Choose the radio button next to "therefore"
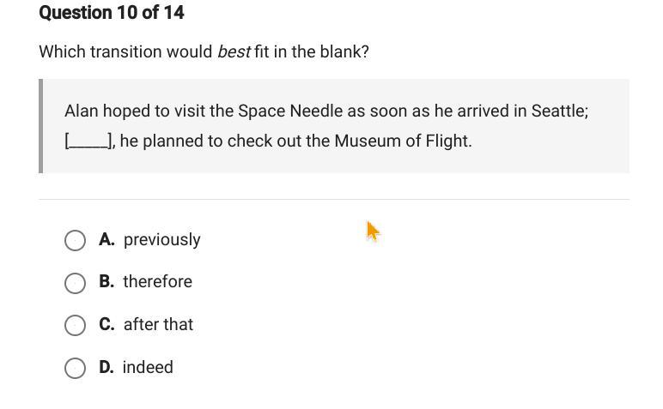Image resolution: width=663 pixels, height=409 pixels. pyautogui.click(x=75, y=283)
